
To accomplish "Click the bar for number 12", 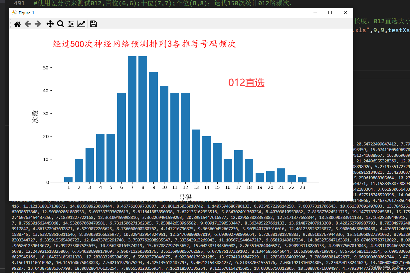I will [x=185, y=137].
